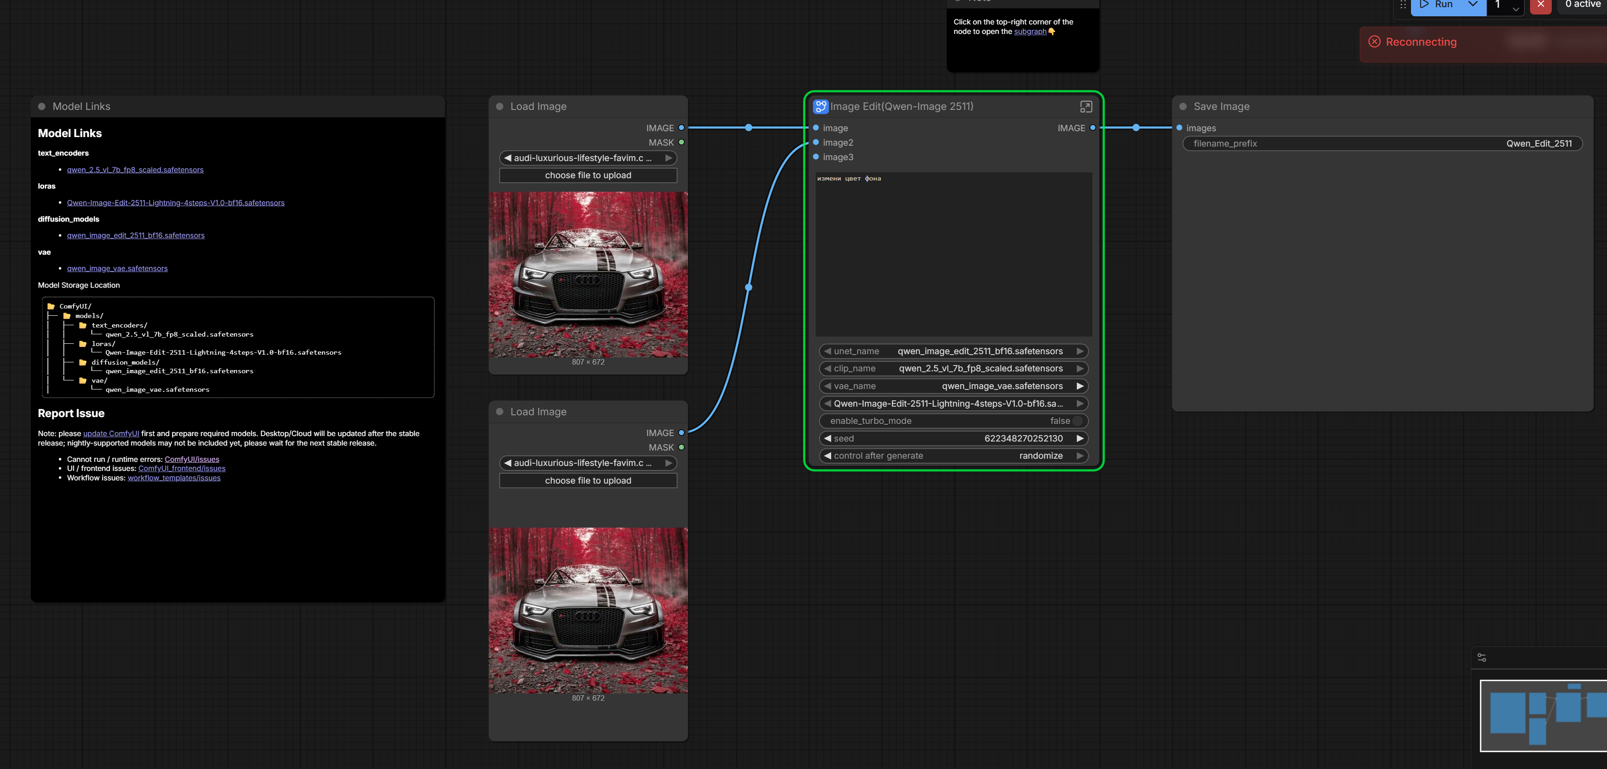Click choose file to upload in top Load Image
The width and height of the screenshot is (1607, 769).
588,176
